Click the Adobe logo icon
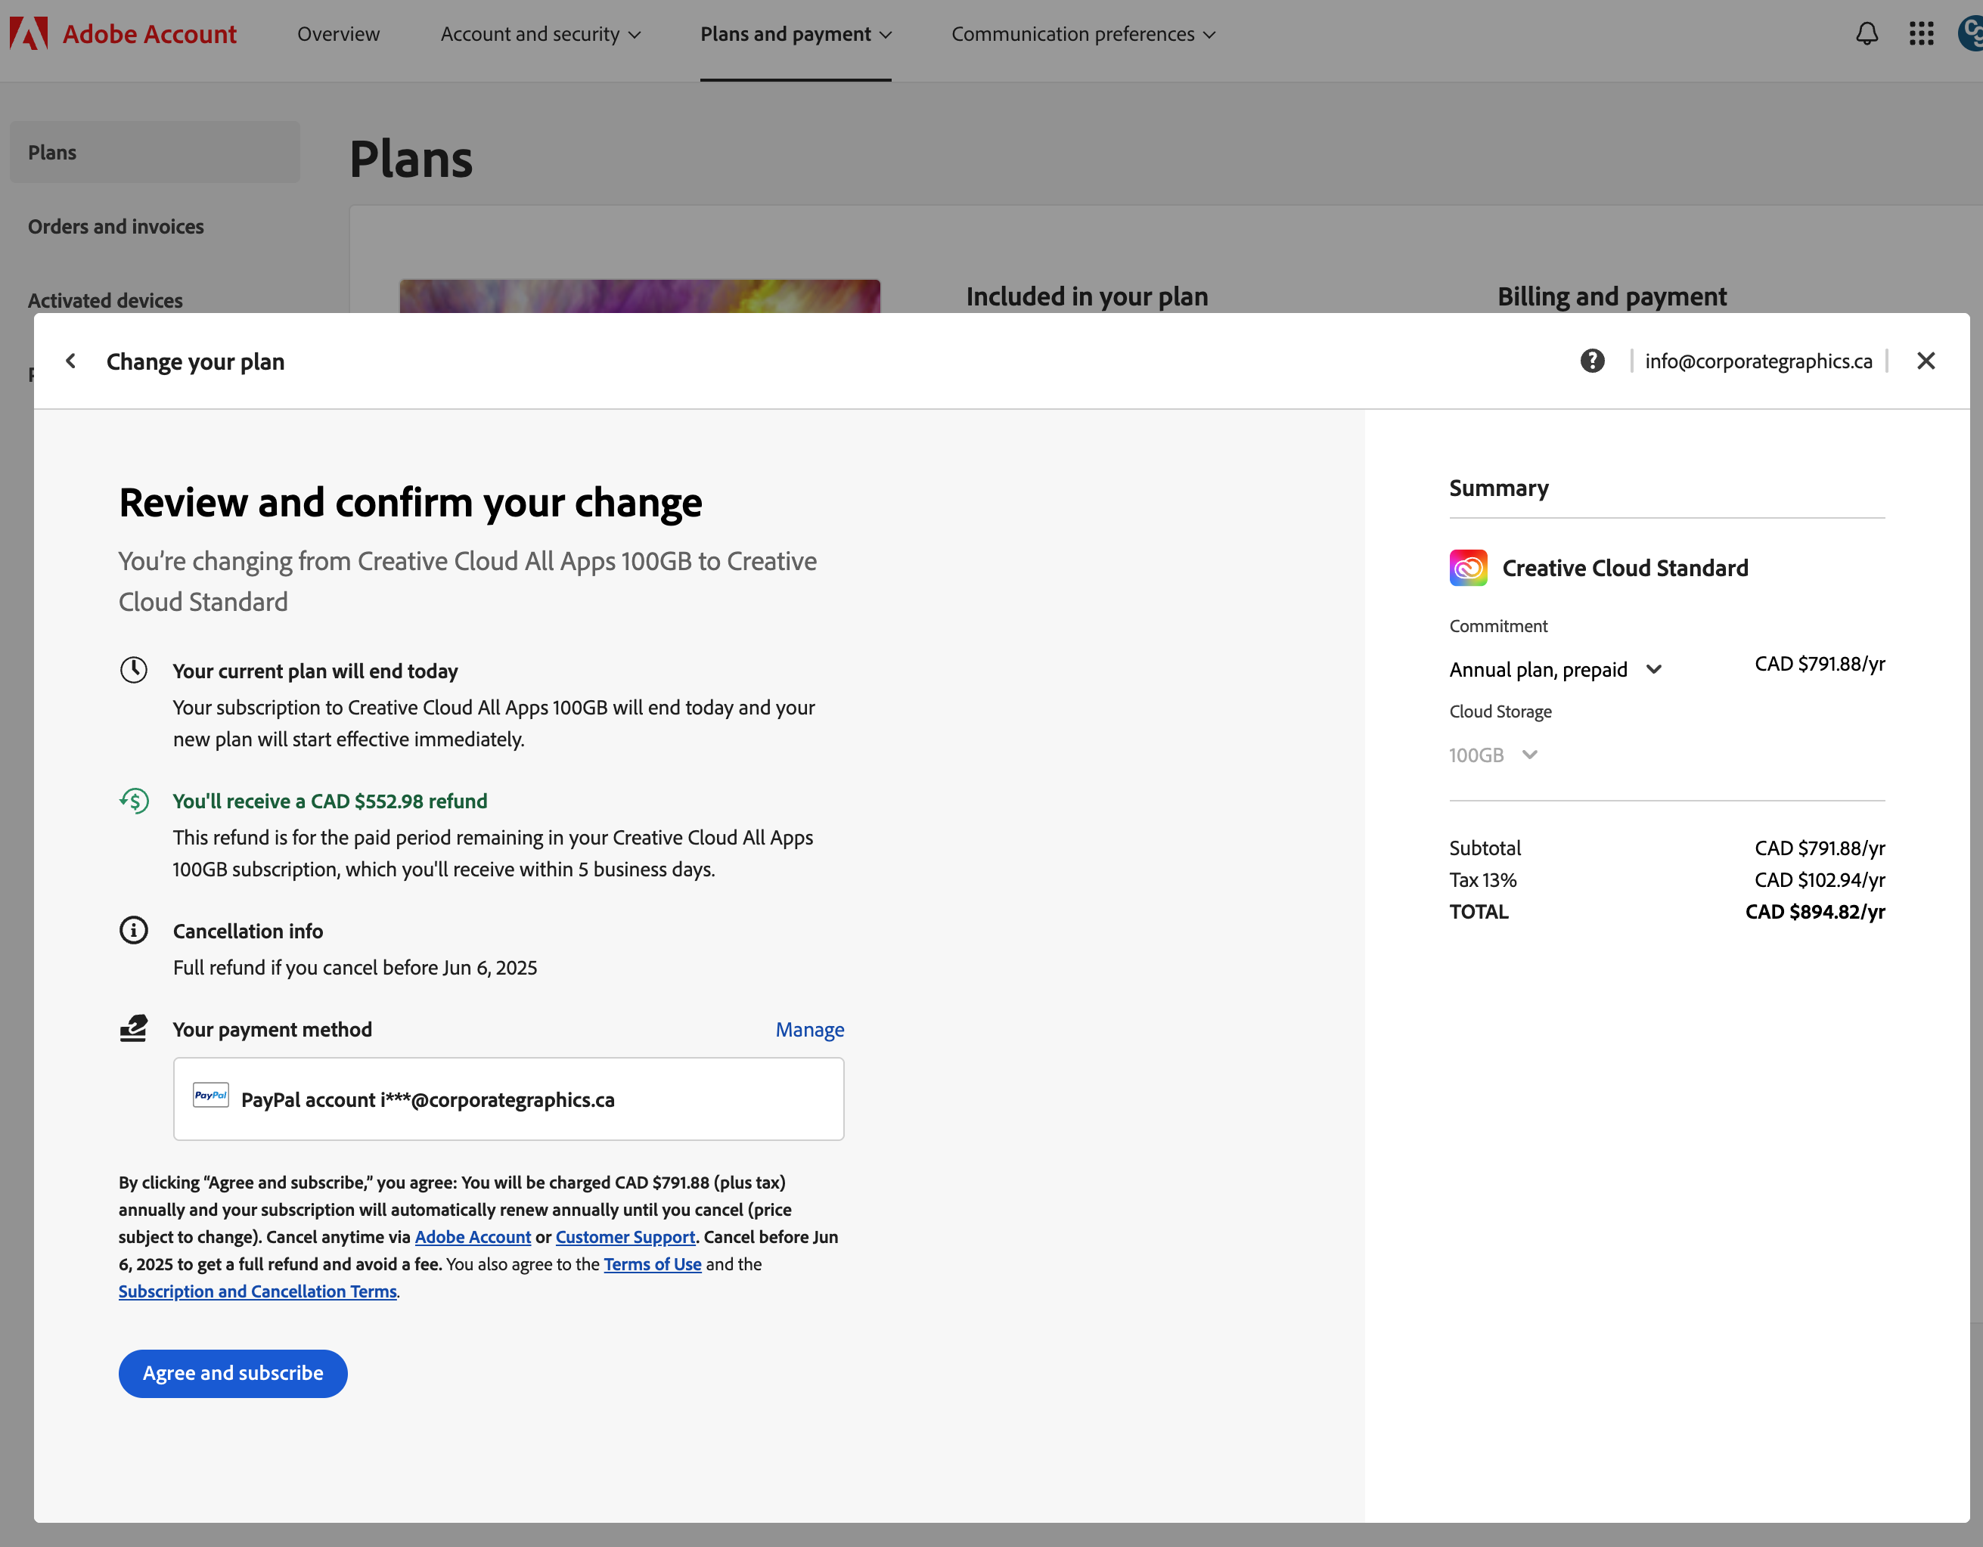The width and height of the screenshot is (1983, 1547). click(28, 33)
